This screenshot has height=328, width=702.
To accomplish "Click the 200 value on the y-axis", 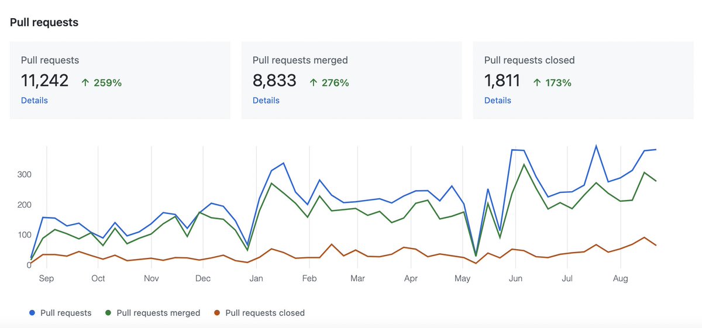I will pos(24,205).
